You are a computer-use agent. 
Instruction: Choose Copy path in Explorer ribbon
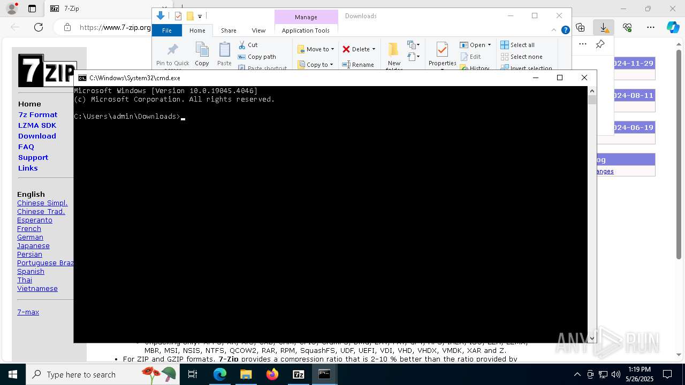257,57
